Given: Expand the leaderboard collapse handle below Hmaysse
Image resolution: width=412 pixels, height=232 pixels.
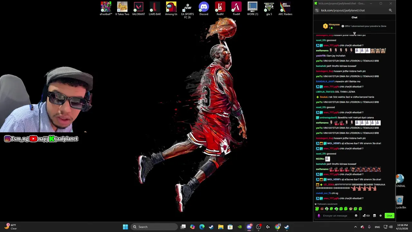Looking at the screenshot, I should (354, 33).
